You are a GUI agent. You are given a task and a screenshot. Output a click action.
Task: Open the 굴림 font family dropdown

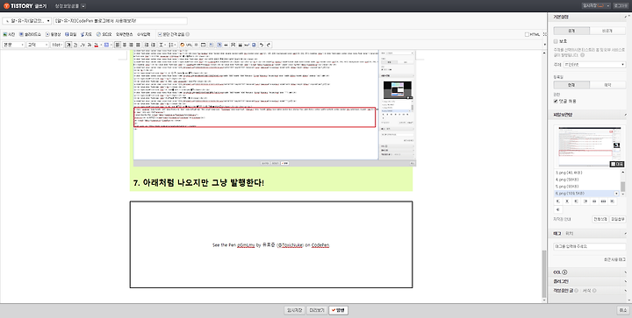[38, 45]
